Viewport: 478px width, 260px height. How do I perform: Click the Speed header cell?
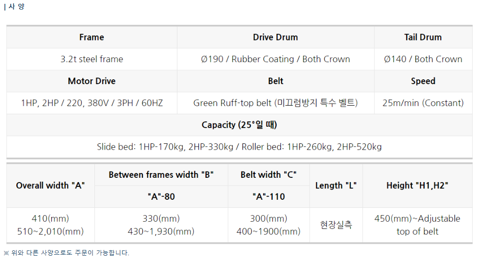pyautogui.click(x=423, y=81)
